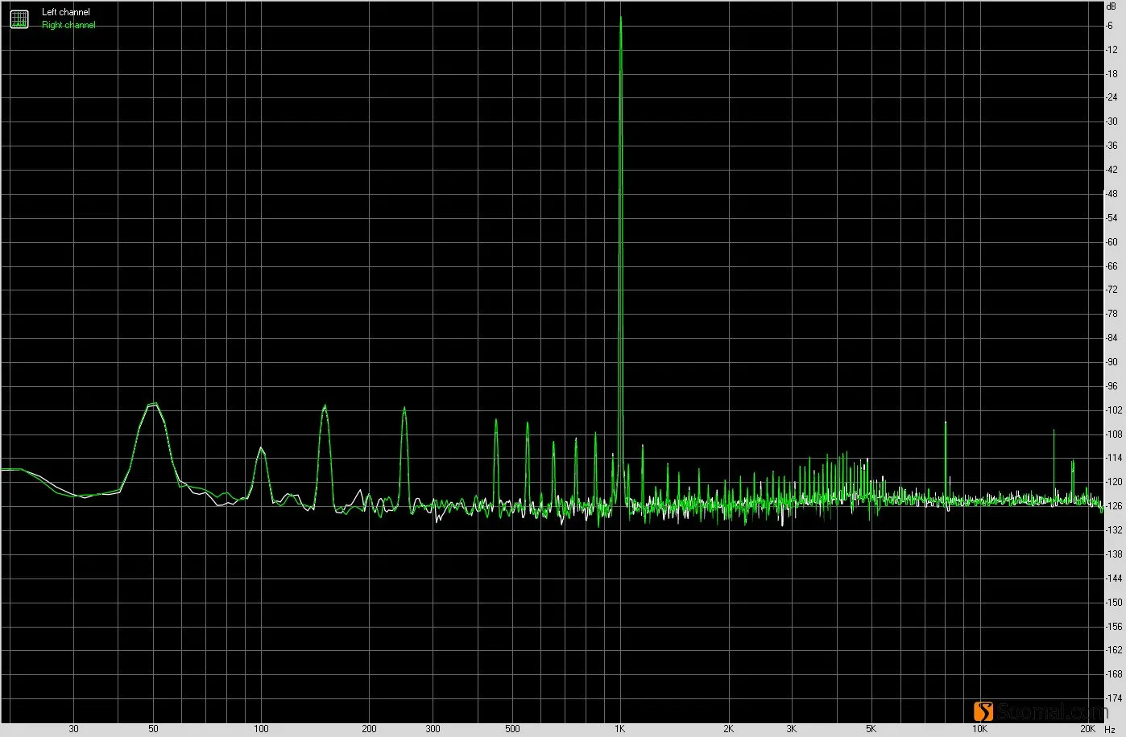1126x737 pixels.
Task: Click the '1K' frequency axis label
Action: pos(620,729)
